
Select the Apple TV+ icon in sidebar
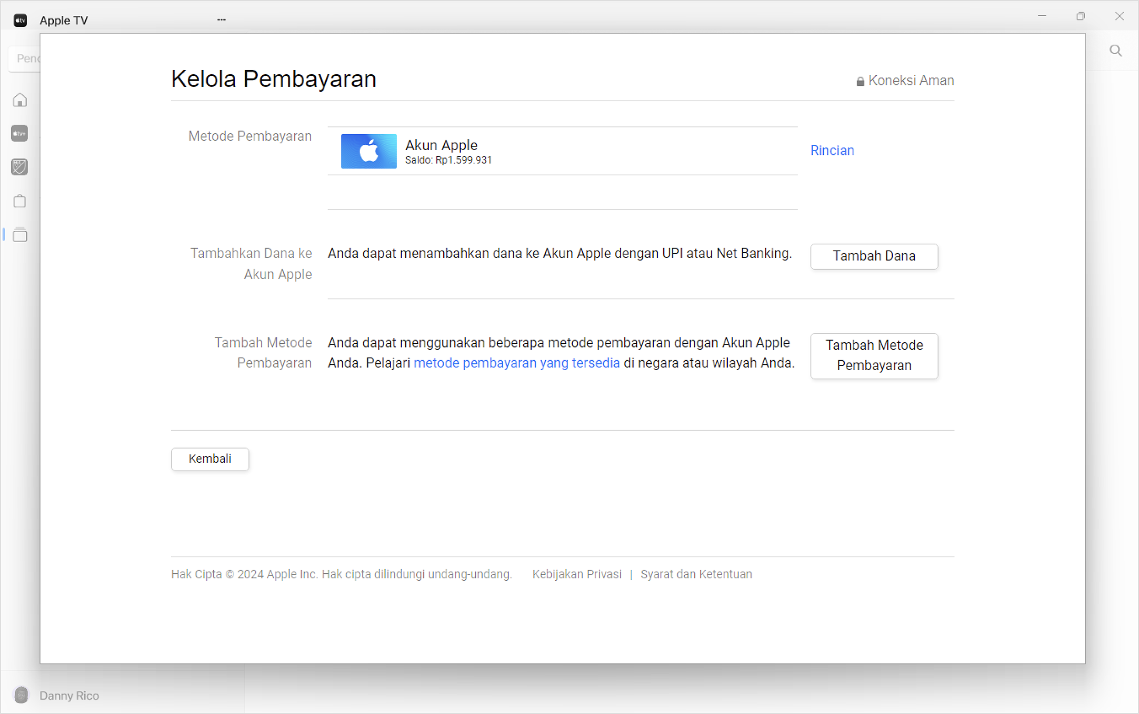click(x=19, y=133)
